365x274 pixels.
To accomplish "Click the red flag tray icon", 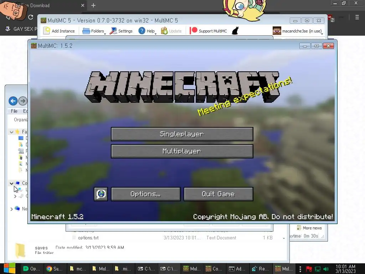I will click(309, 269).
